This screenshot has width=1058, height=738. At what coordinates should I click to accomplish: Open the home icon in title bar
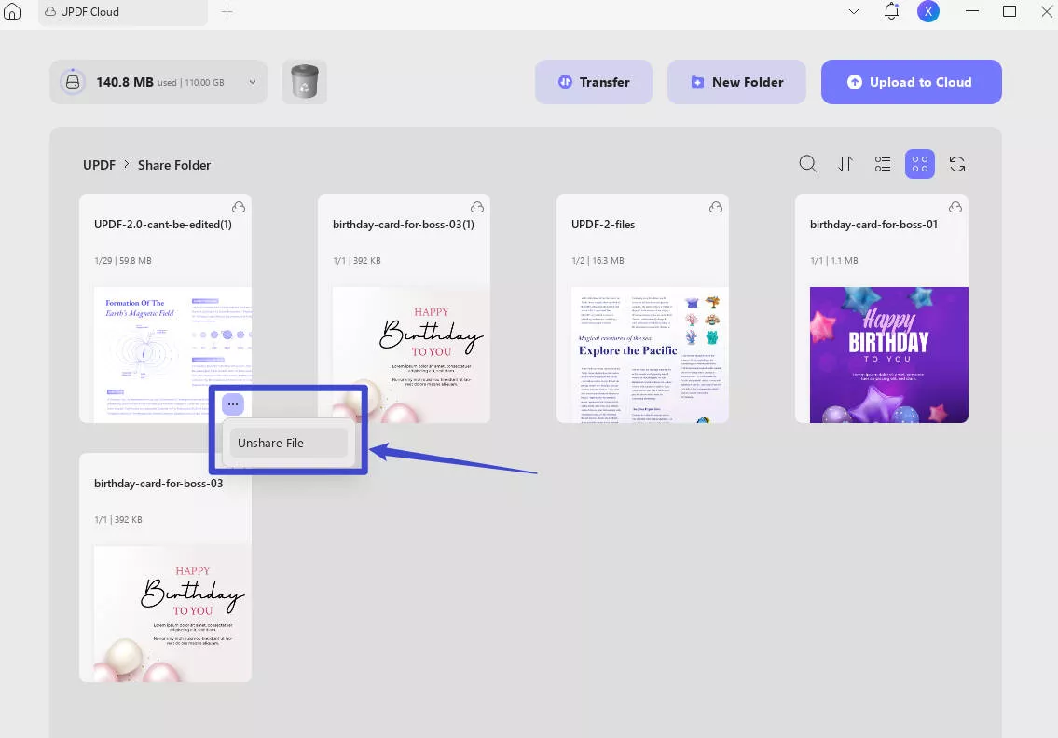pos(12,11)
